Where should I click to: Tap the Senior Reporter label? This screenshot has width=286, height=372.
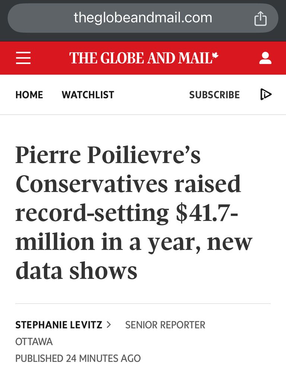pos(165,325)
